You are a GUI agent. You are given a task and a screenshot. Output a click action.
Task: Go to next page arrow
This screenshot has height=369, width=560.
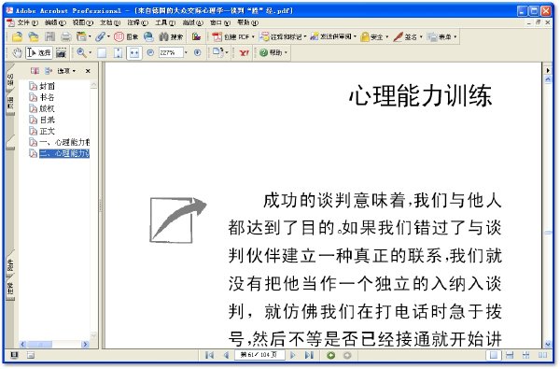293,355
